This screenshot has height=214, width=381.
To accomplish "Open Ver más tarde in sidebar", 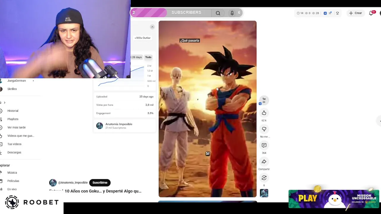I will pos(16,127).
